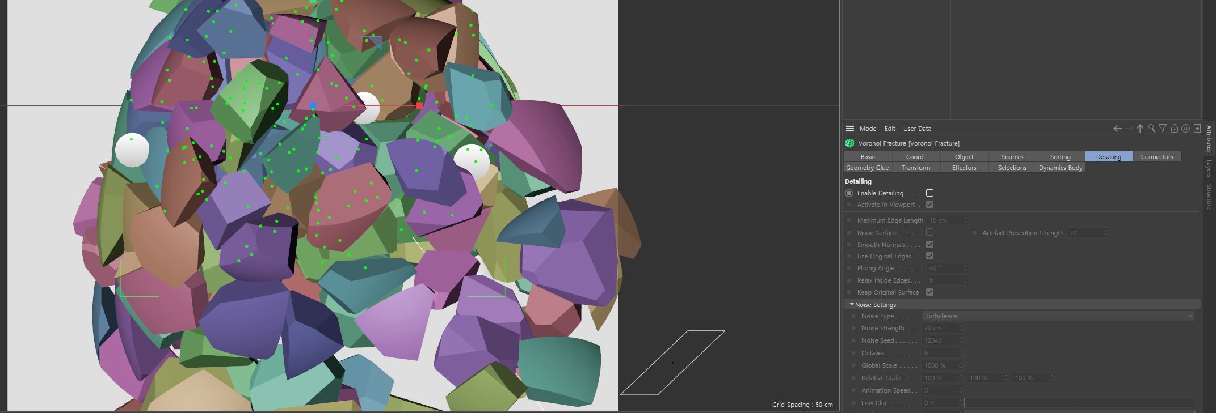Open the Attribute Manager hamburger menu
This screenshot has width=1216, height=413.
(x=849, y=129)
